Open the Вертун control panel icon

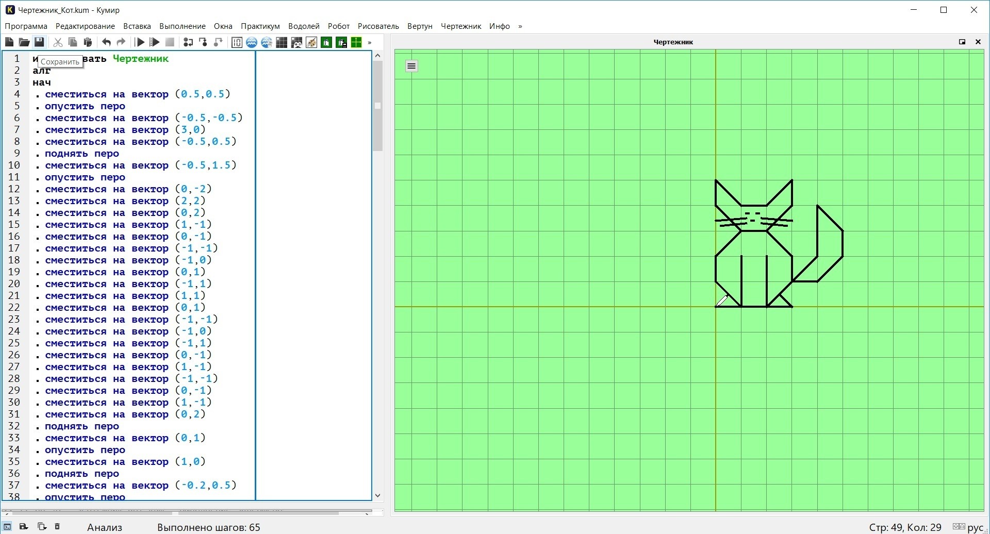tap(341, 42)
